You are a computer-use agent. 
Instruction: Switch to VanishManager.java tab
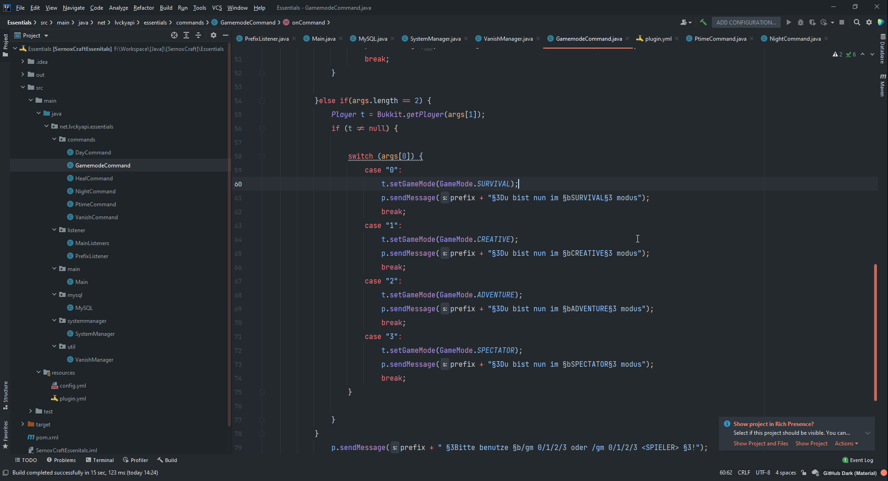[508, 39]
